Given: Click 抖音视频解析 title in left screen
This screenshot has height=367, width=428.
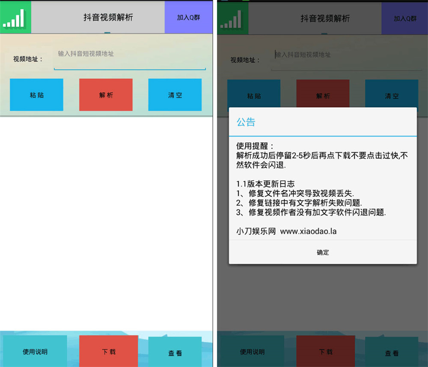Looking at the screenshot, I should (108, 17).
